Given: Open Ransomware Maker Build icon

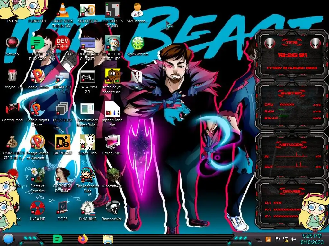Looking at the screenshot, I should tap(87, 109).
